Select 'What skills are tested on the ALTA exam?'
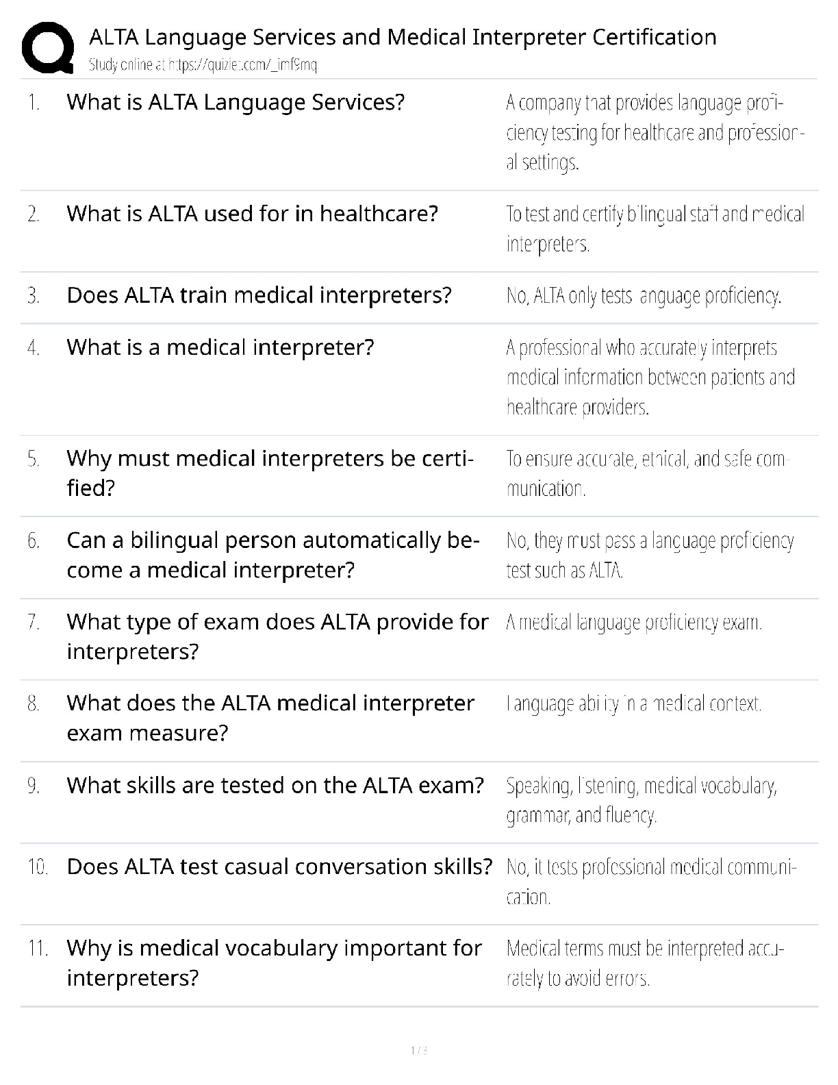838x1085 pixels. pyautogui.click(x=275, y=785)
